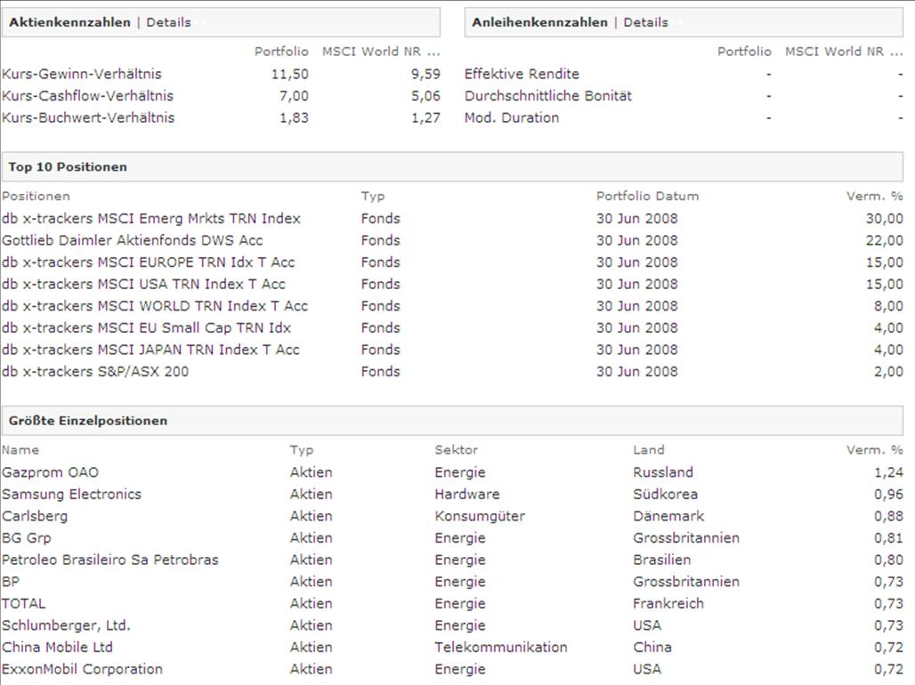Open db x-trackers MSCI WORLD TRN Index T Acc
Screen dimensions: 915x685
pos(155,306)
